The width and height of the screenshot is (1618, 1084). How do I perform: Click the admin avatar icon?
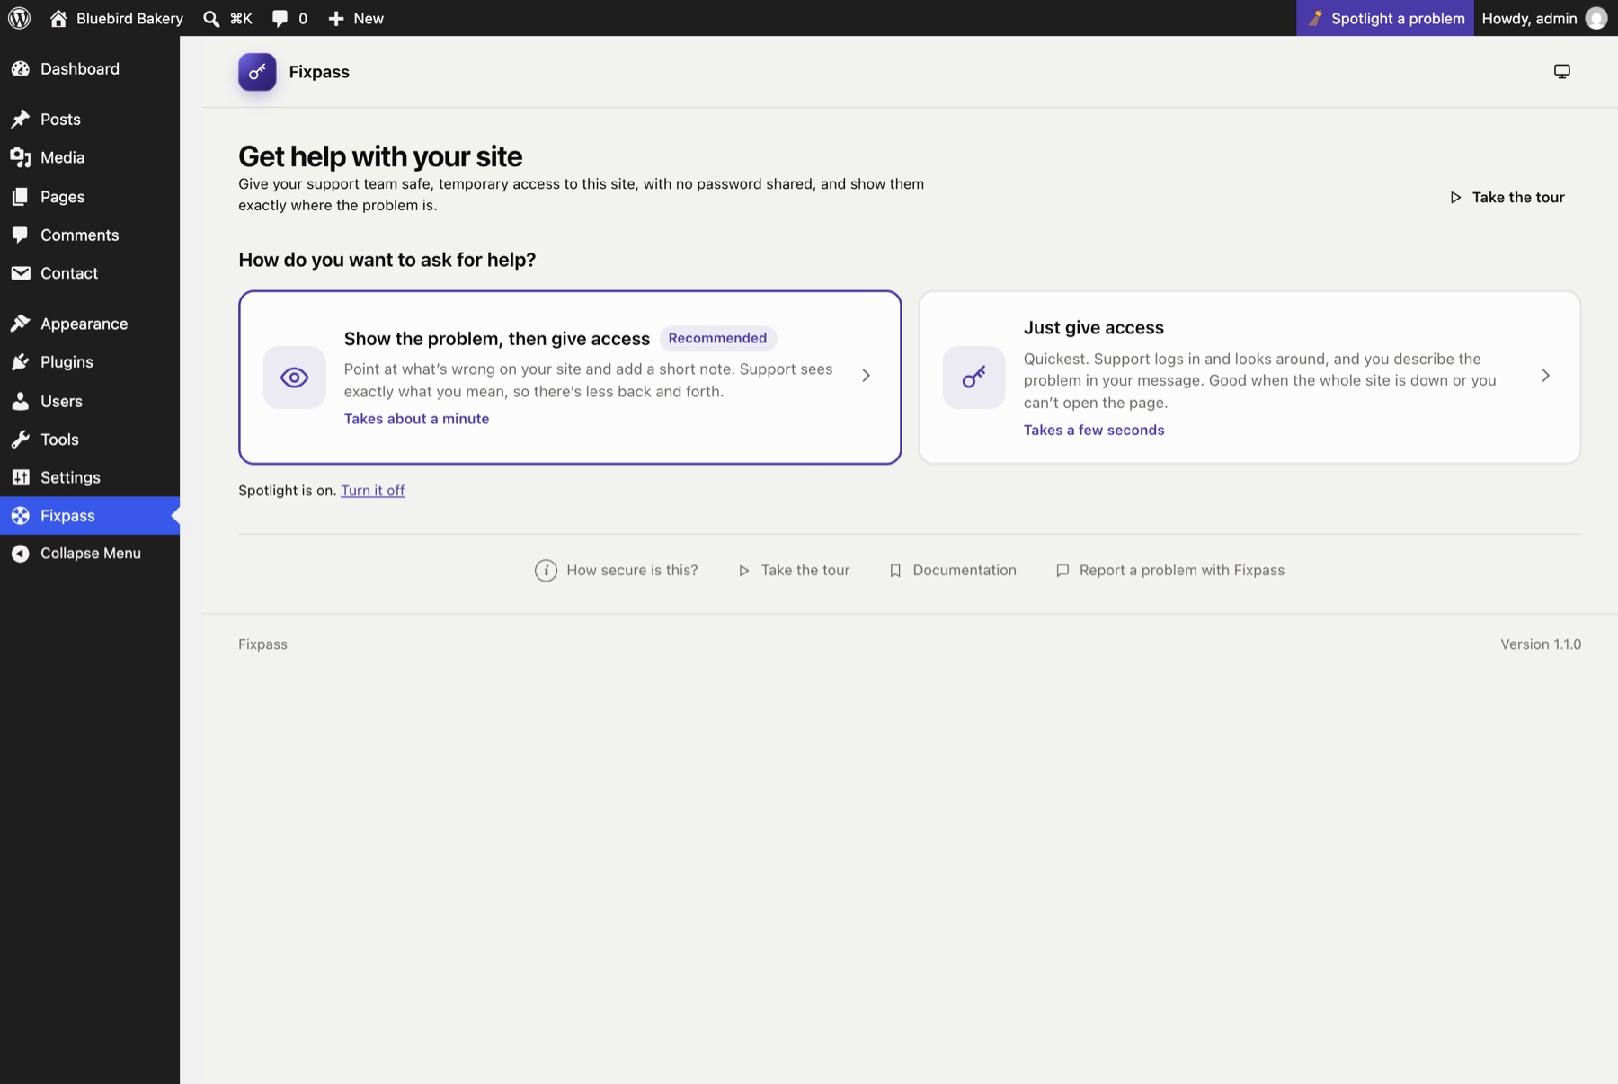[1596, 18]
